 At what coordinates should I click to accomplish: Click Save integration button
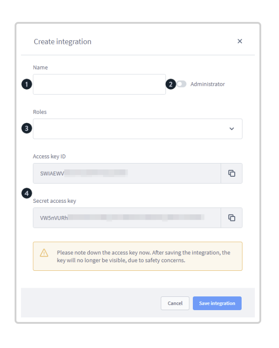coord(217,303)
